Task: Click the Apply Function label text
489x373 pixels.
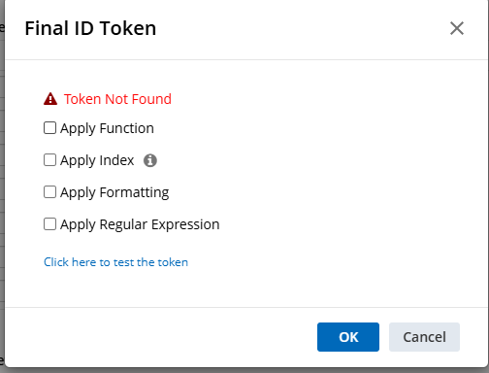Action: tap(107, 128)
